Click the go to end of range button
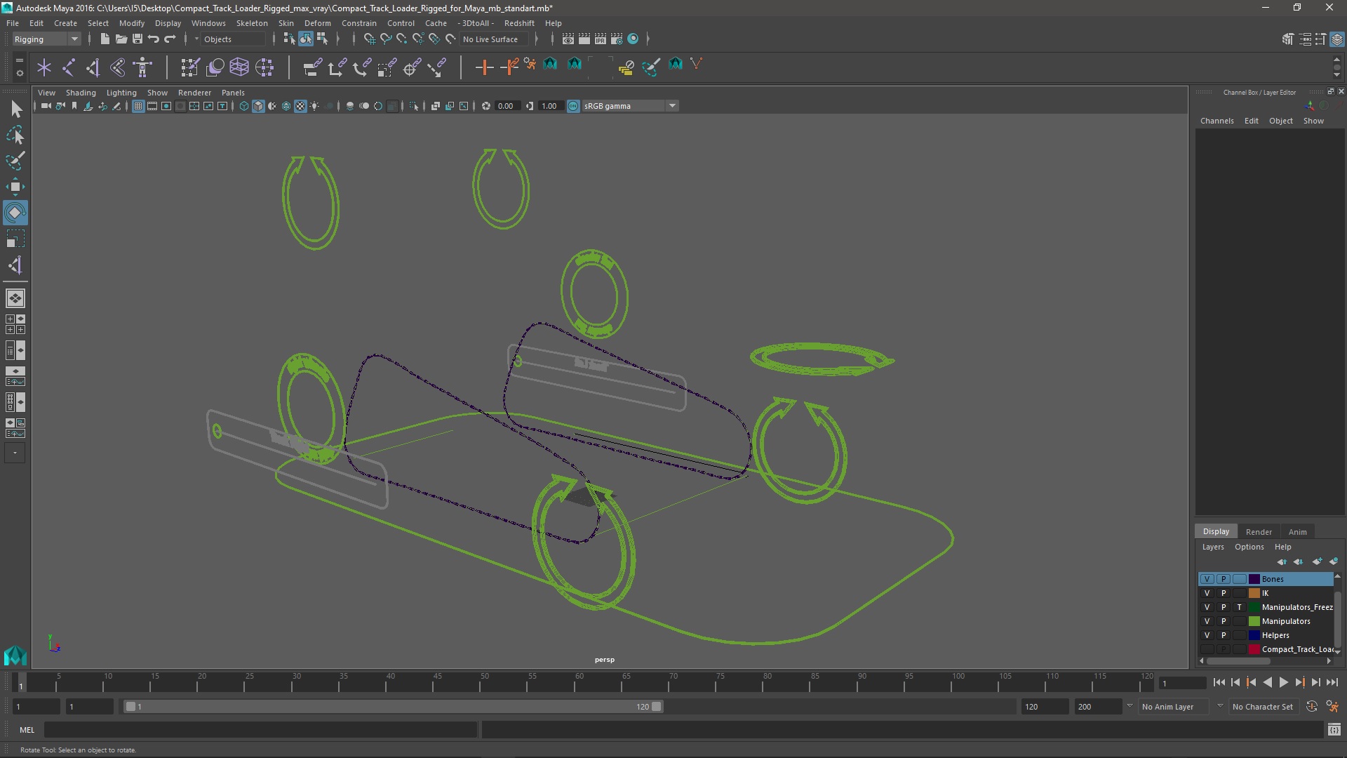The width and height of the screenshot is (1347, 758). [1332, 682]
